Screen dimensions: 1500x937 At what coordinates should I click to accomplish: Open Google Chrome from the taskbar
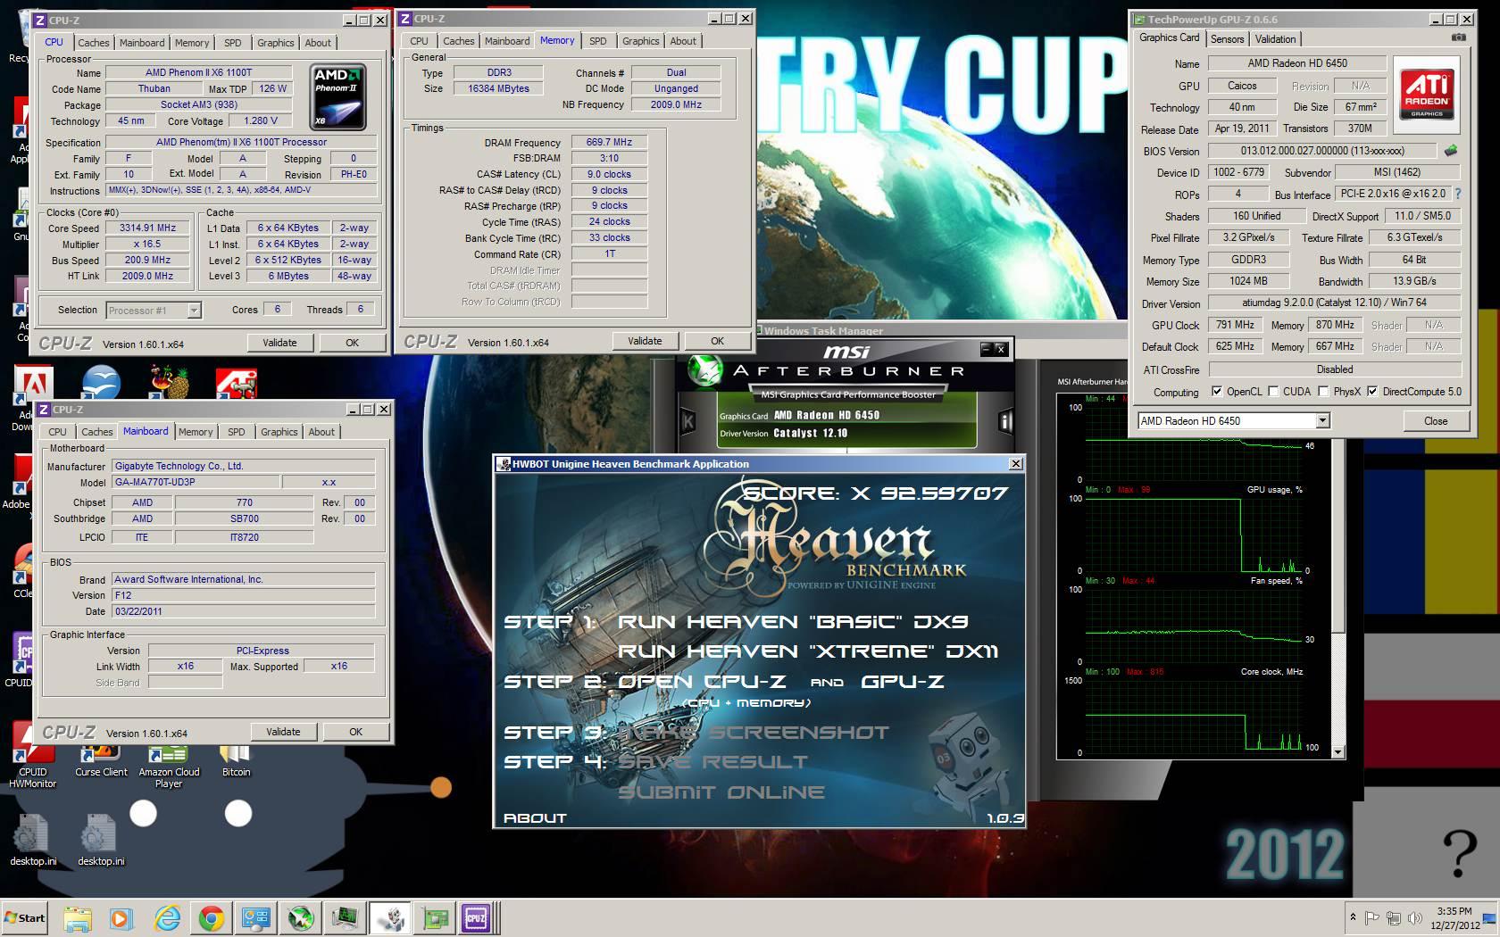pos(212,917)
